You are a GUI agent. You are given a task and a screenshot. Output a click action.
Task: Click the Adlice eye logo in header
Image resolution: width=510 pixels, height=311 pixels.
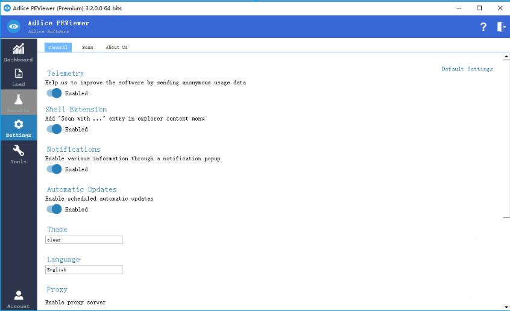14,27
